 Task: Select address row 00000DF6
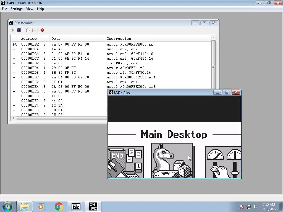point(59,110)
